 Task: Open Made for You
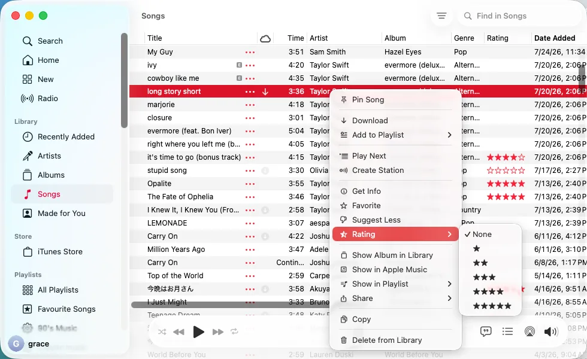(54, 214)
